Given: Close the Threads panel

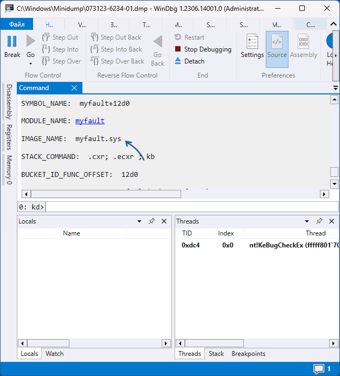Looking at the screenshot, I should [331, 221].
